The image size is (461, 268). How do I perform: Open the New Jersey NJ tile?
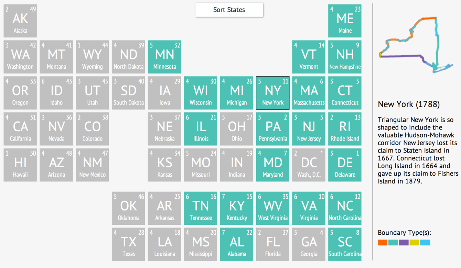pos(309,129)
